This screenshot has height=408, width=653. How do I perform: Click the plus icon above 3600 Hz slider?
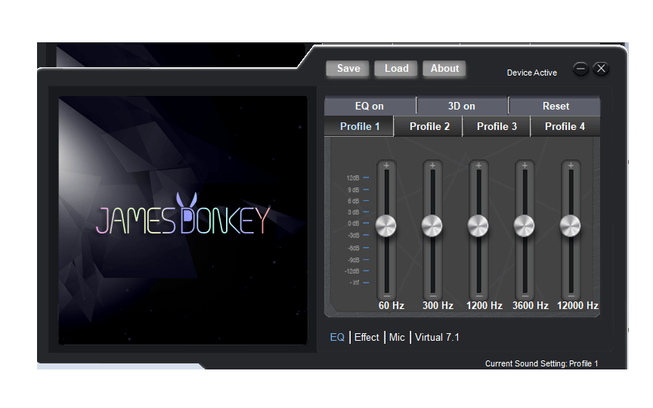[525, 165]
